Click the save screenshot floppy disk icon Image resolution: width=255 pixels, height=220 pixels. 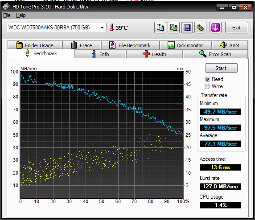pos(187,28)
